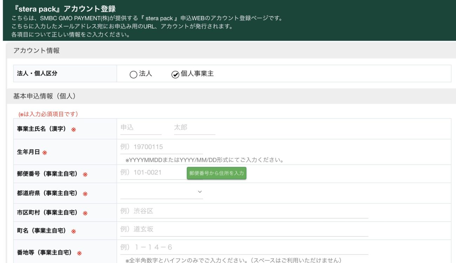
Task: Select the 個人事業主 radio option
Action: [x=175, y=74]
